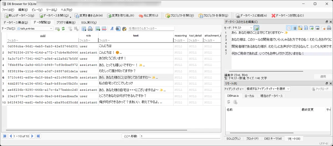Screen dimensions: 333x146
Task: Click the insert new record icon
Action: pyautogui.click(x=57, y=28)
